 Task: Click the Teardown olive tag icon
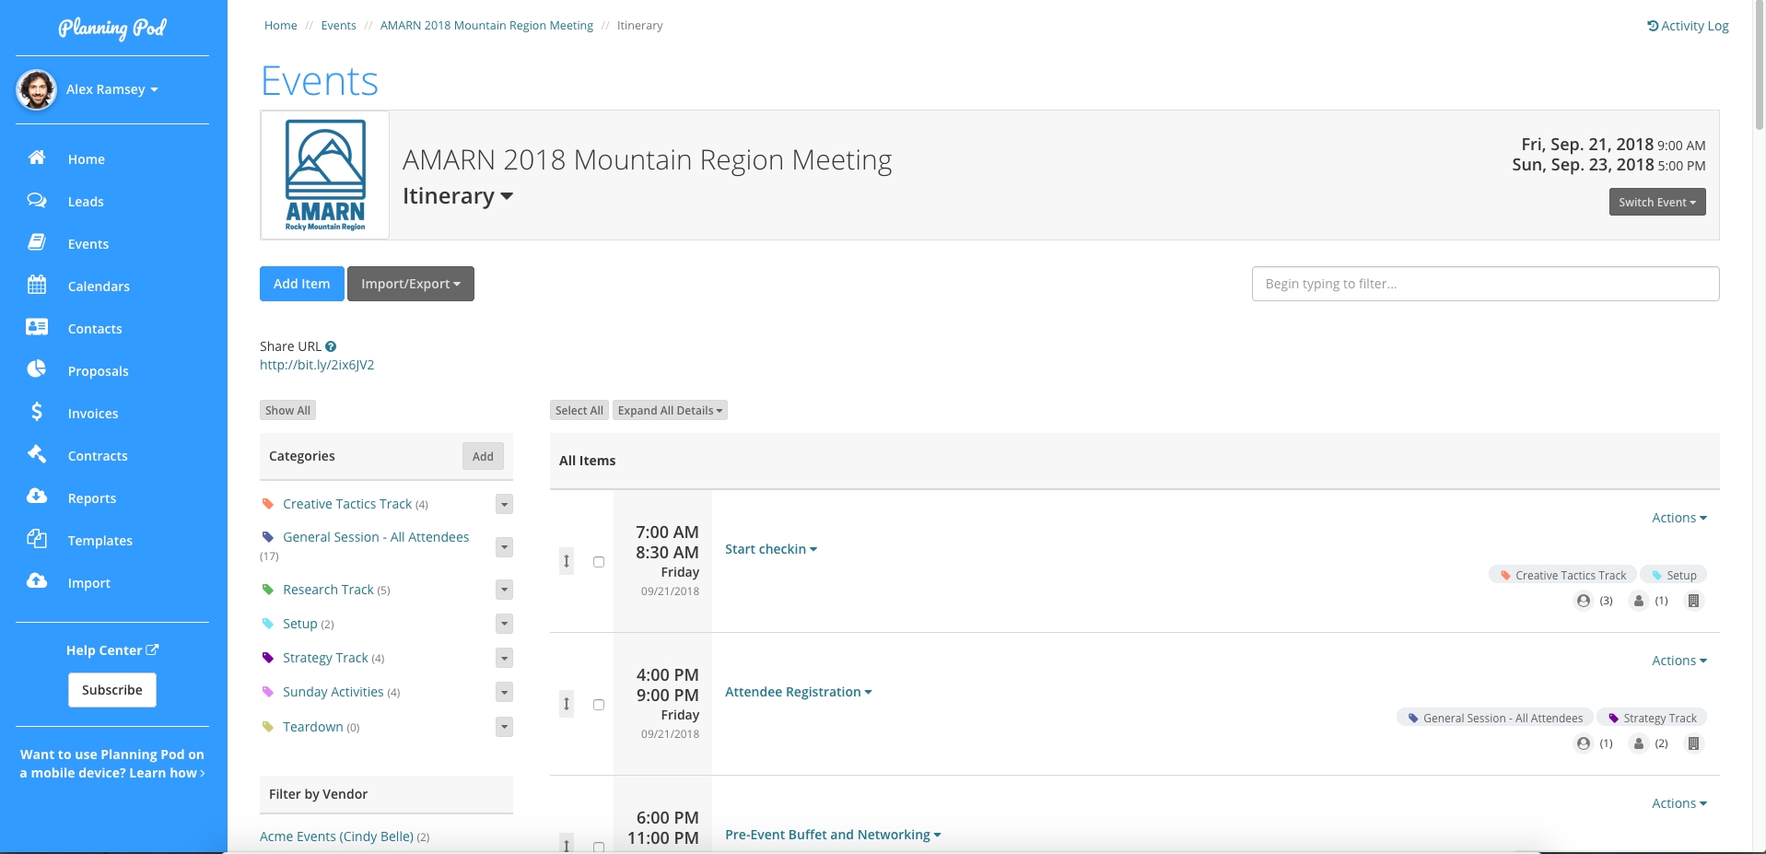[x=268, y=727]
